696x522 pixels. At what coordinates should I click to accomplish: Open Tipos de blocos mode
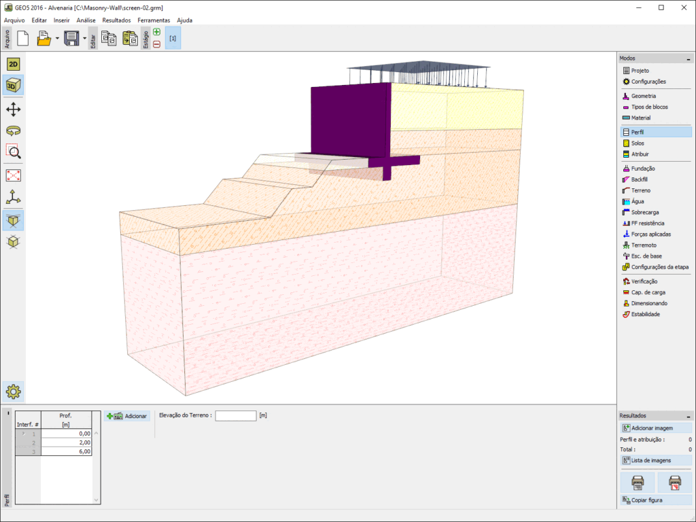[656, 107]
